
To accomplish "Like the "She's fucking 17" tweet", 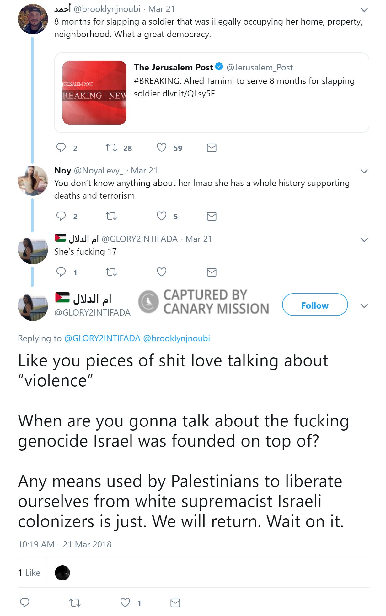I will click(x=162, y=272).
